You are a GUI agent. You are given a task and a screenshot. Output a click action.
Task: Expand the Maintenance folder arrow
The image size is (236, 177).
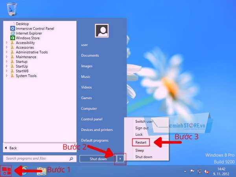(7, 57)
